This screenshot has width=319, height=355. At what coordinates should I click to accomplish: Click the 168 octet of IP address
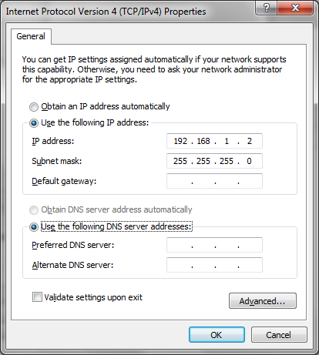point(203,141)
